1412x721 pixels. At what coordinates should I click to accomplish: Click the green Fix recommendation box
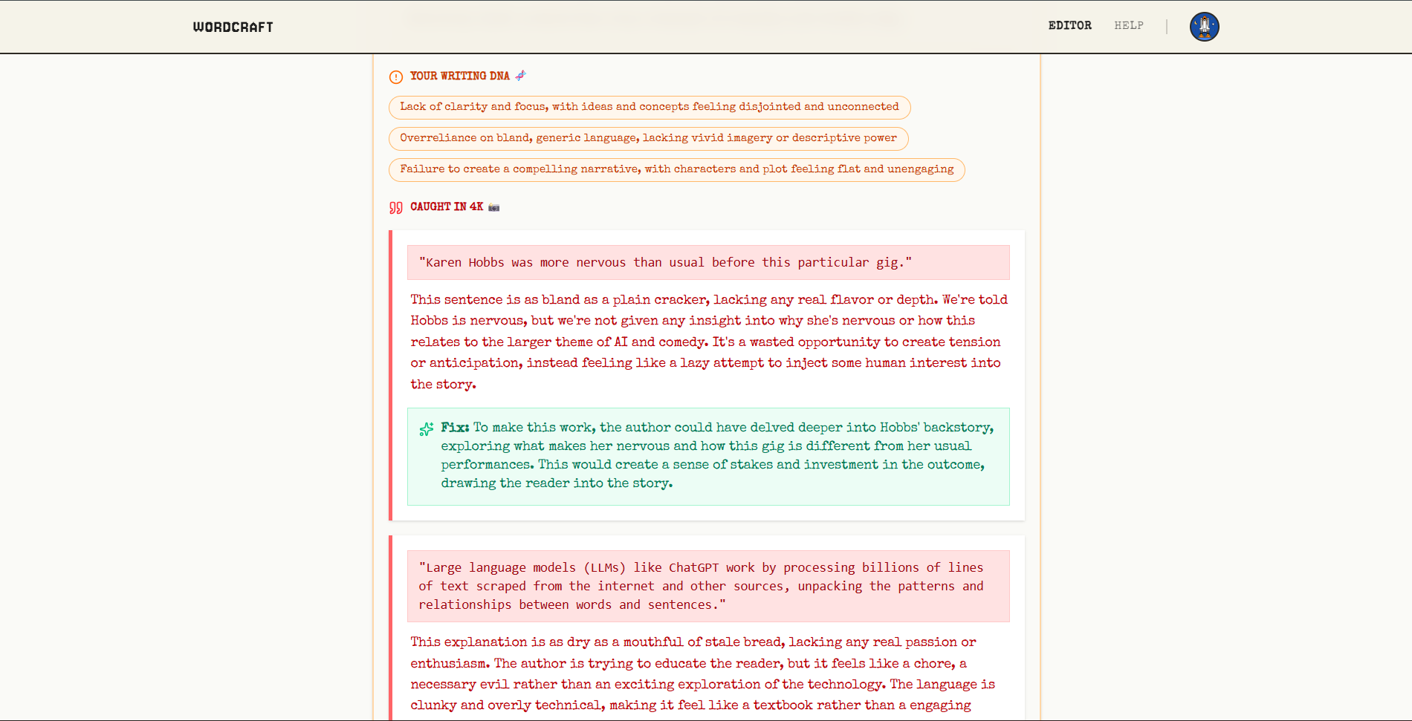[708, 456]
